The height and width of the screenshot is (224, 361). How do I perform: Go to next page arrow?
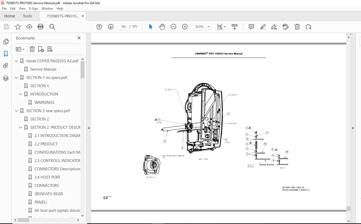[x=111, y=27]
